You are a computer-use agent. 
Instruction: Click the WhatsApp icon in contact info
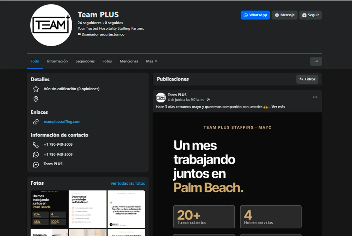point(36,155)
